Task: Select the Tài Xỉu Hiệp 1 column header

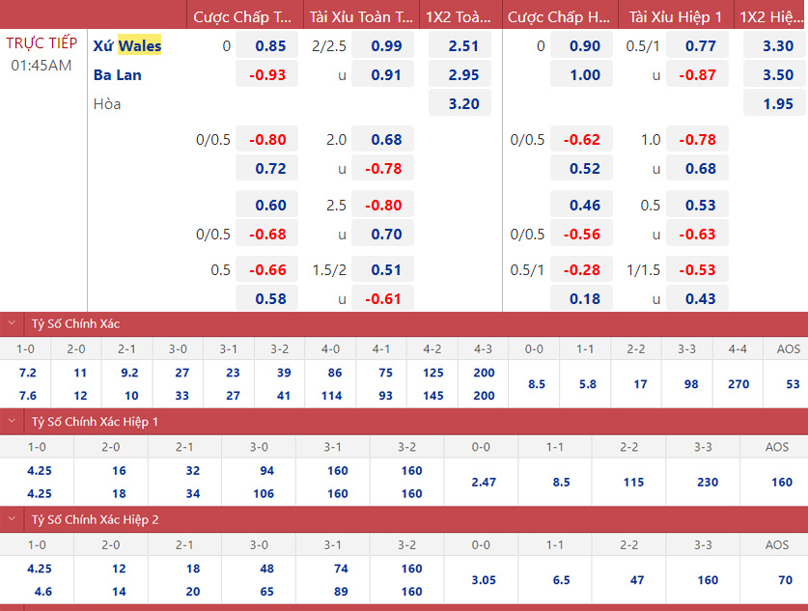Action: click(675, 16)
